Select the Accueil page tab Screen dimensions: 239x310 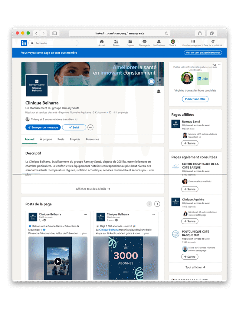click(29, 139)
